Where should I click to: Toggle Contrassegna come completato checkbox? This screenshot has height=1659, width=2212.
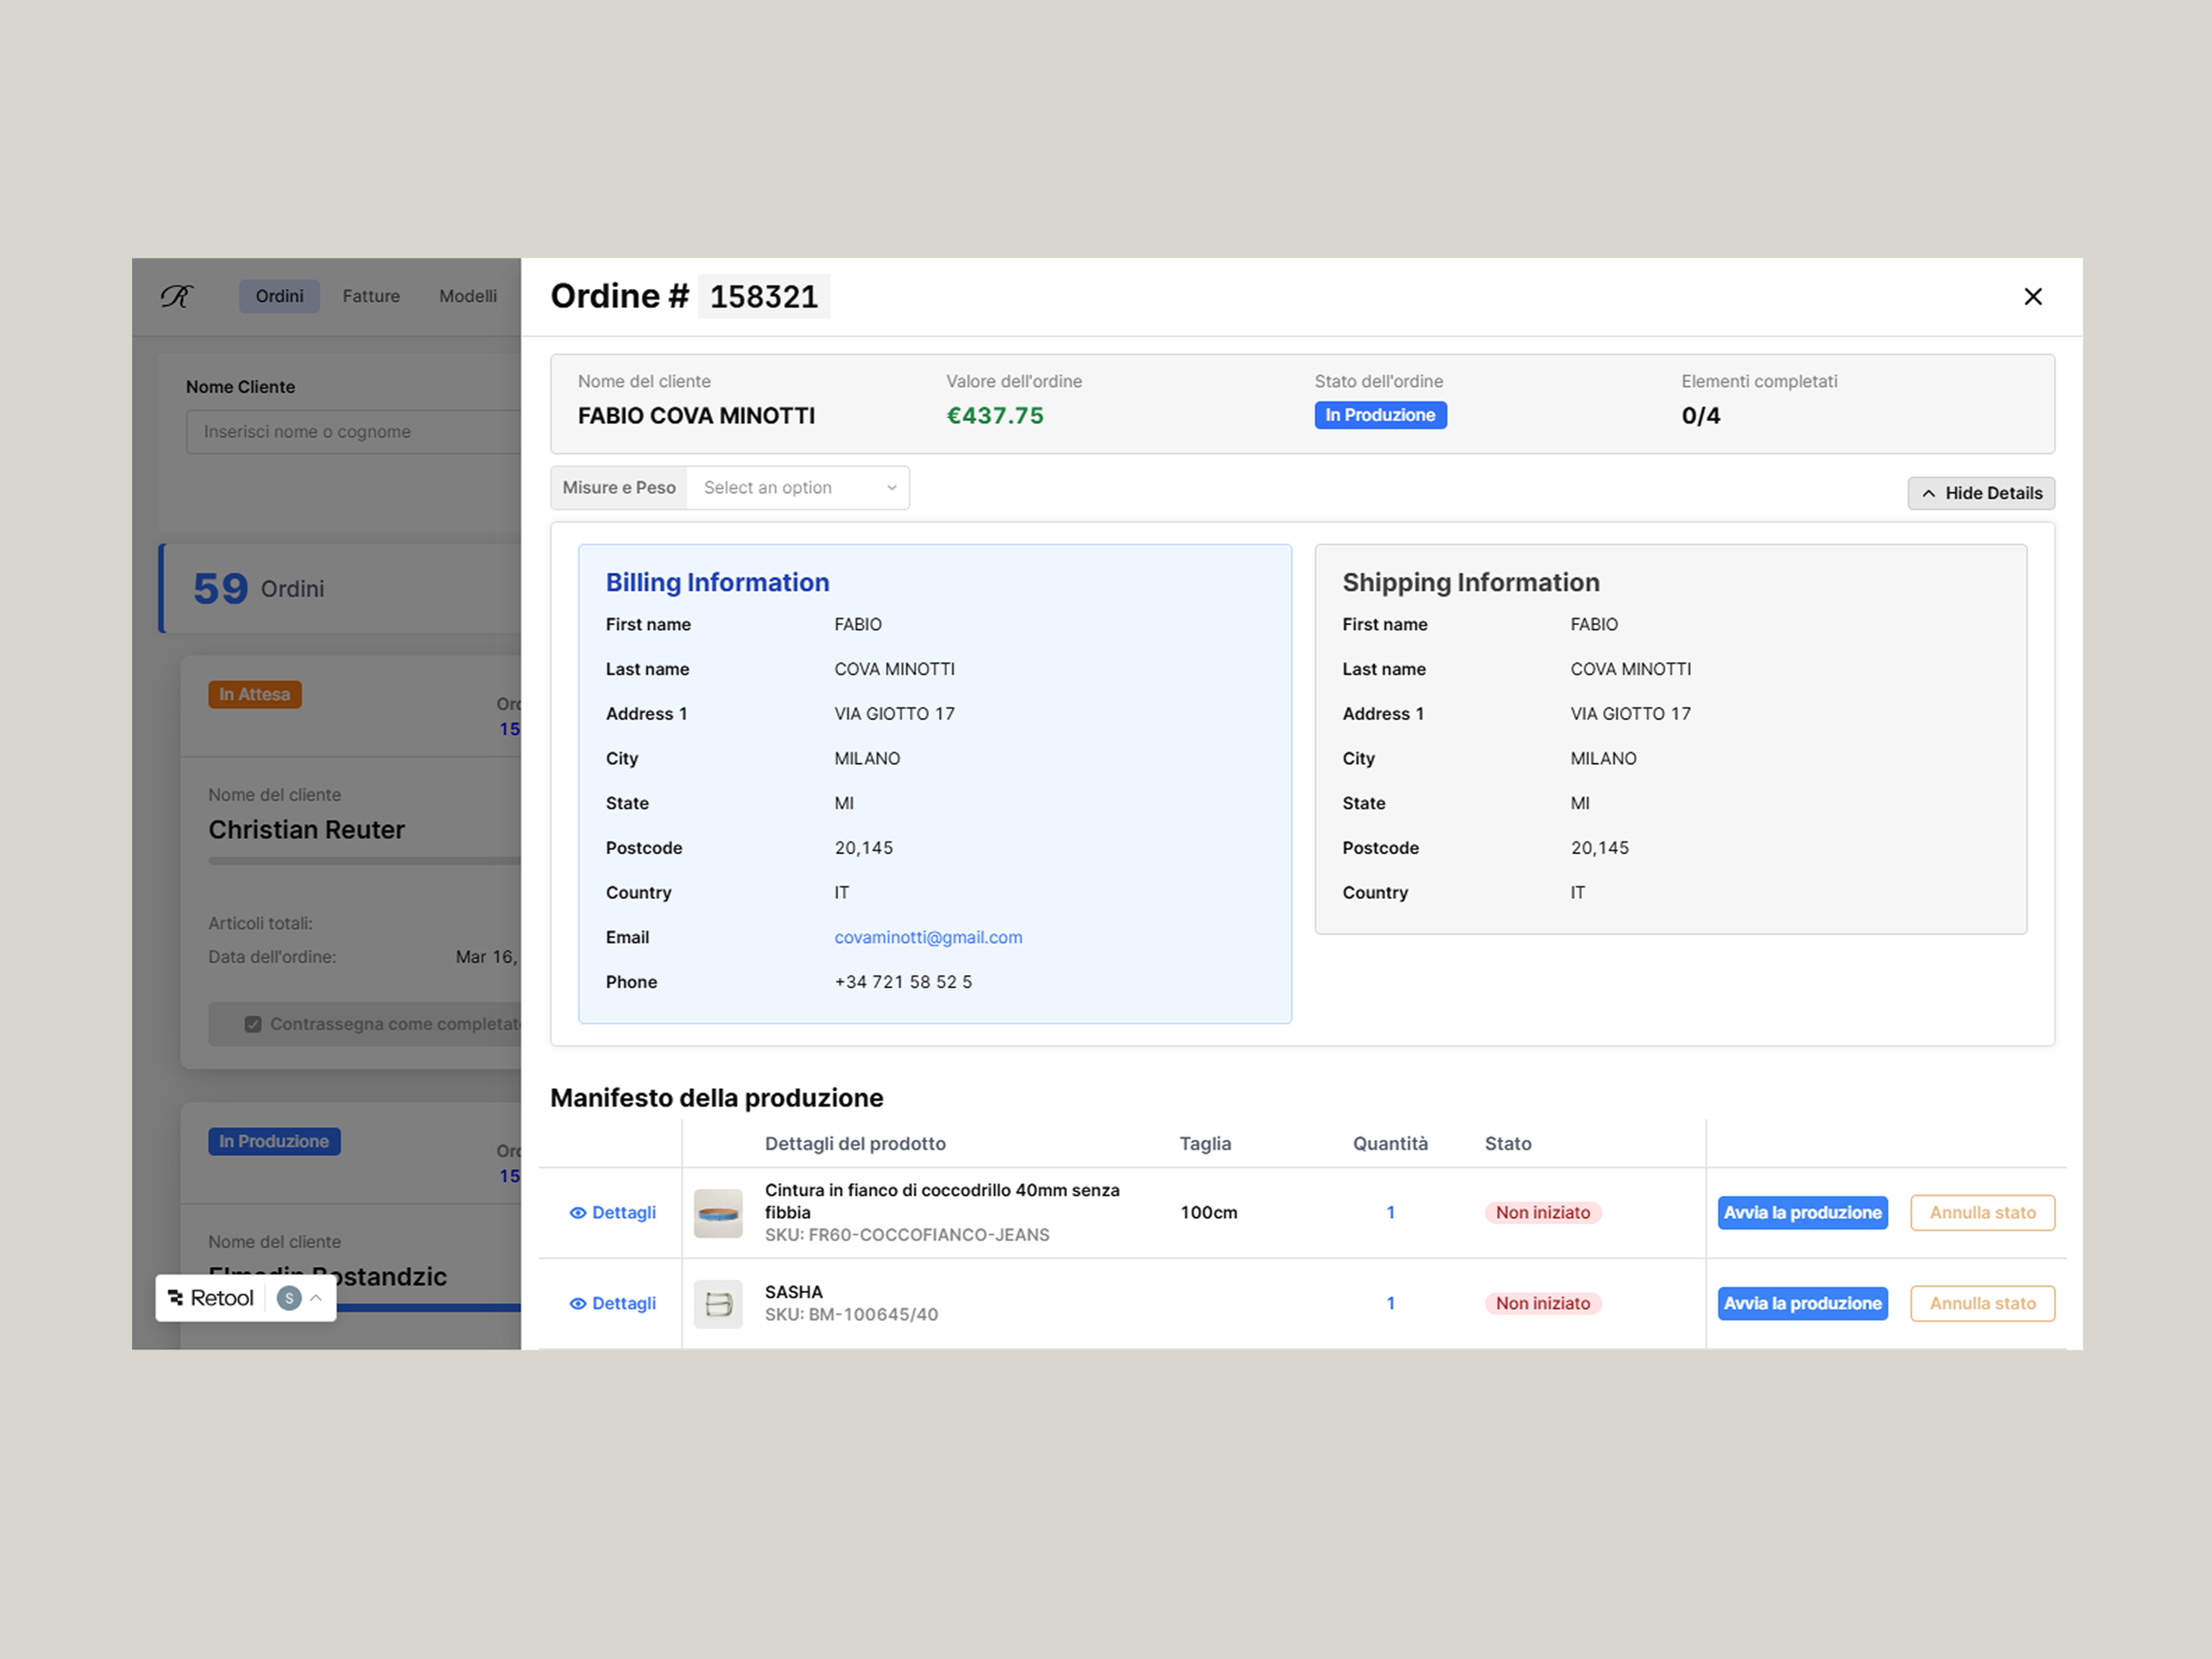coord(253,1024)
